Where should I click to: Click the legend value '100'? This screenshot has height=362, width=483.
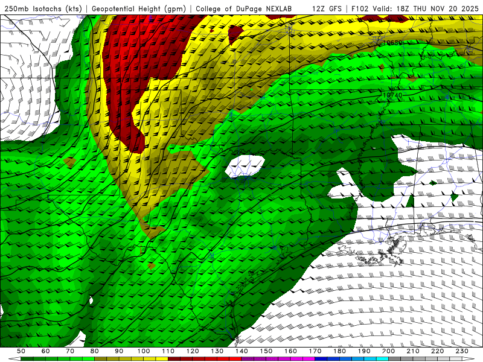pyautogui.click(x=144, y=351)
